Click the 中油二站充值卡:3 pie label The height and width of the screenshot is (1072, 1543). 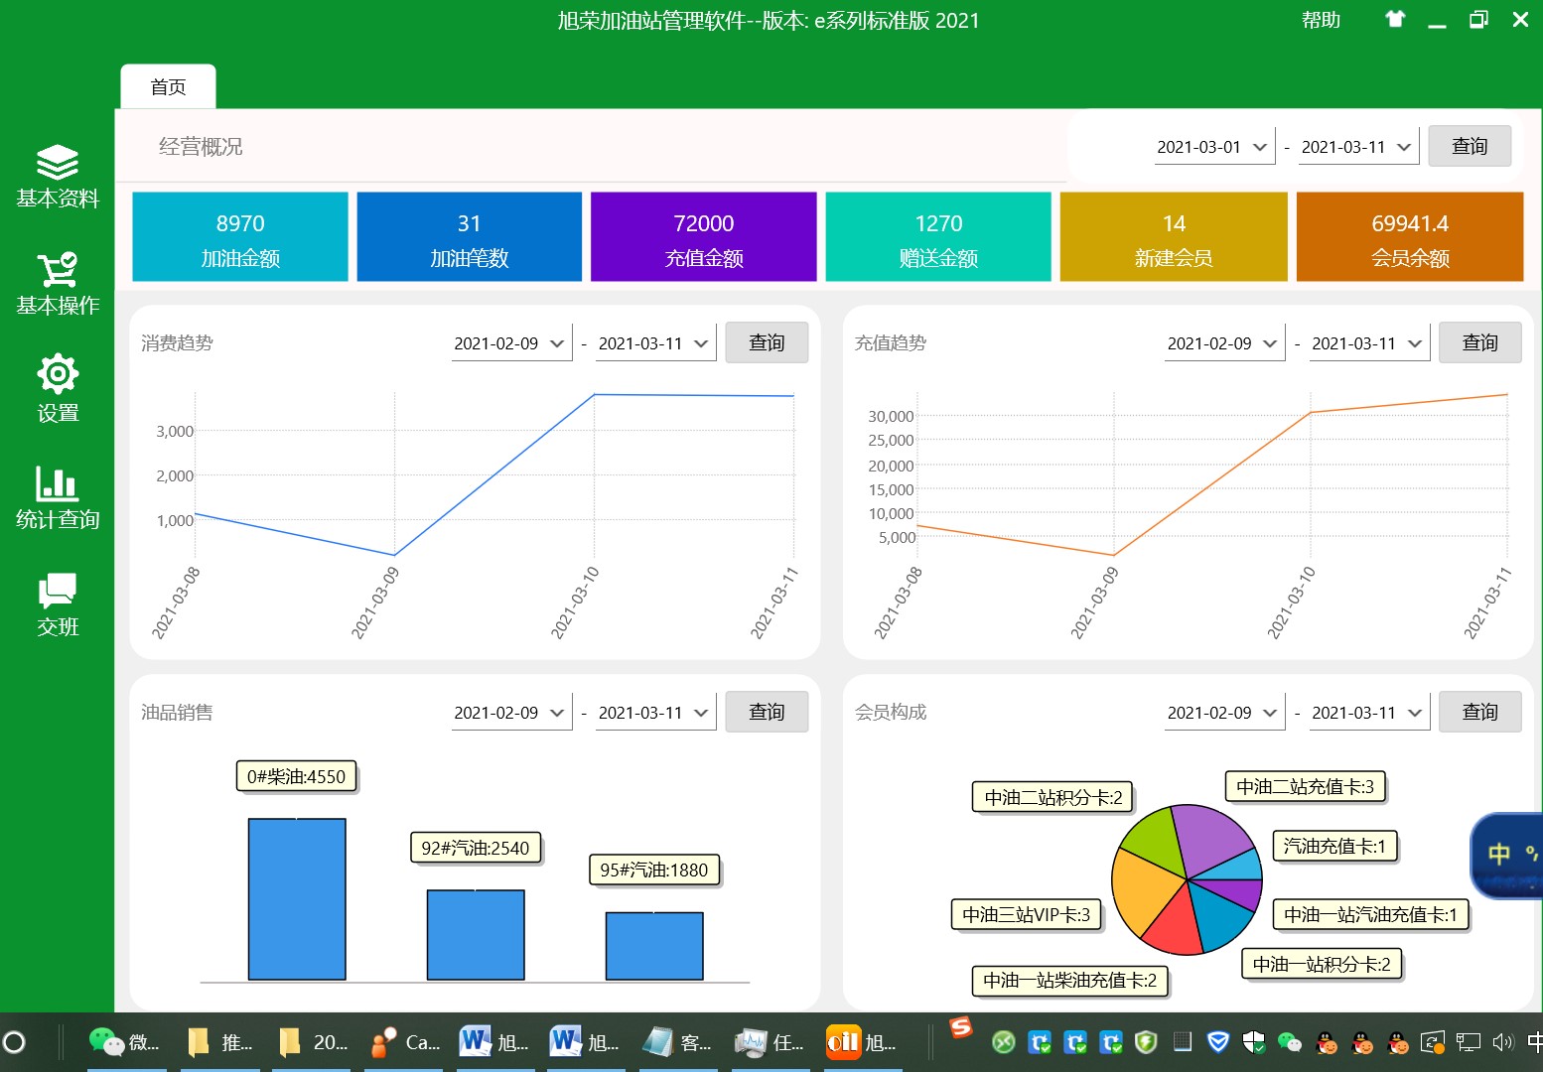(1306, 786)
